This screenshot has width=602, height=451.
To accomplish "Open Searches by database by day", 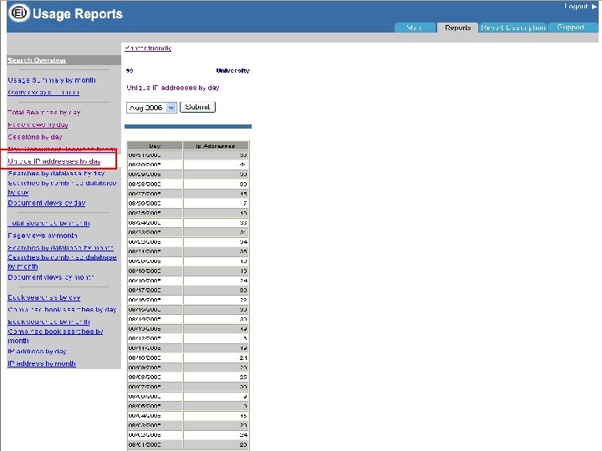I will [x=56, y=174].
